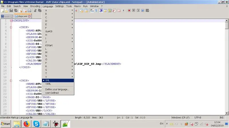
Task: Toggle file monitoring eye icon
Action: click(x=123, y=11)
